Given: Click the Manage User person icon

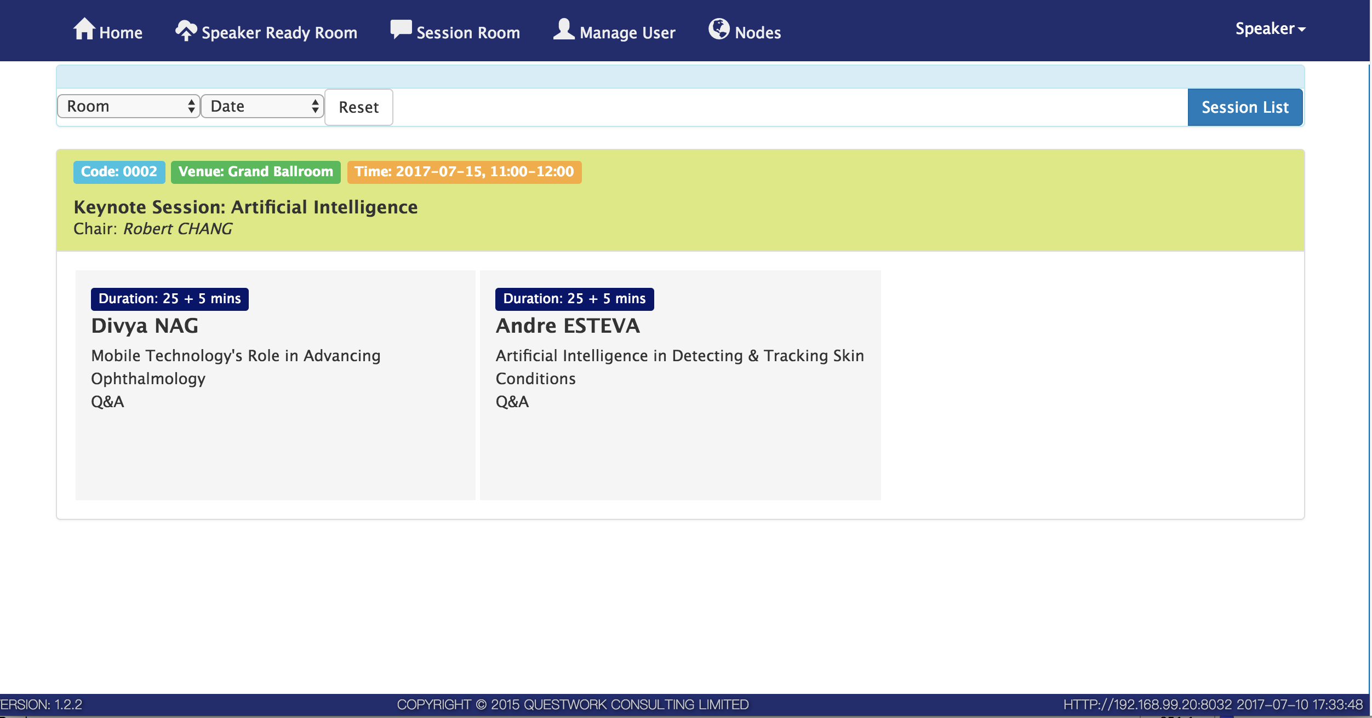Looking at the screenshot, I should [563, 29].
